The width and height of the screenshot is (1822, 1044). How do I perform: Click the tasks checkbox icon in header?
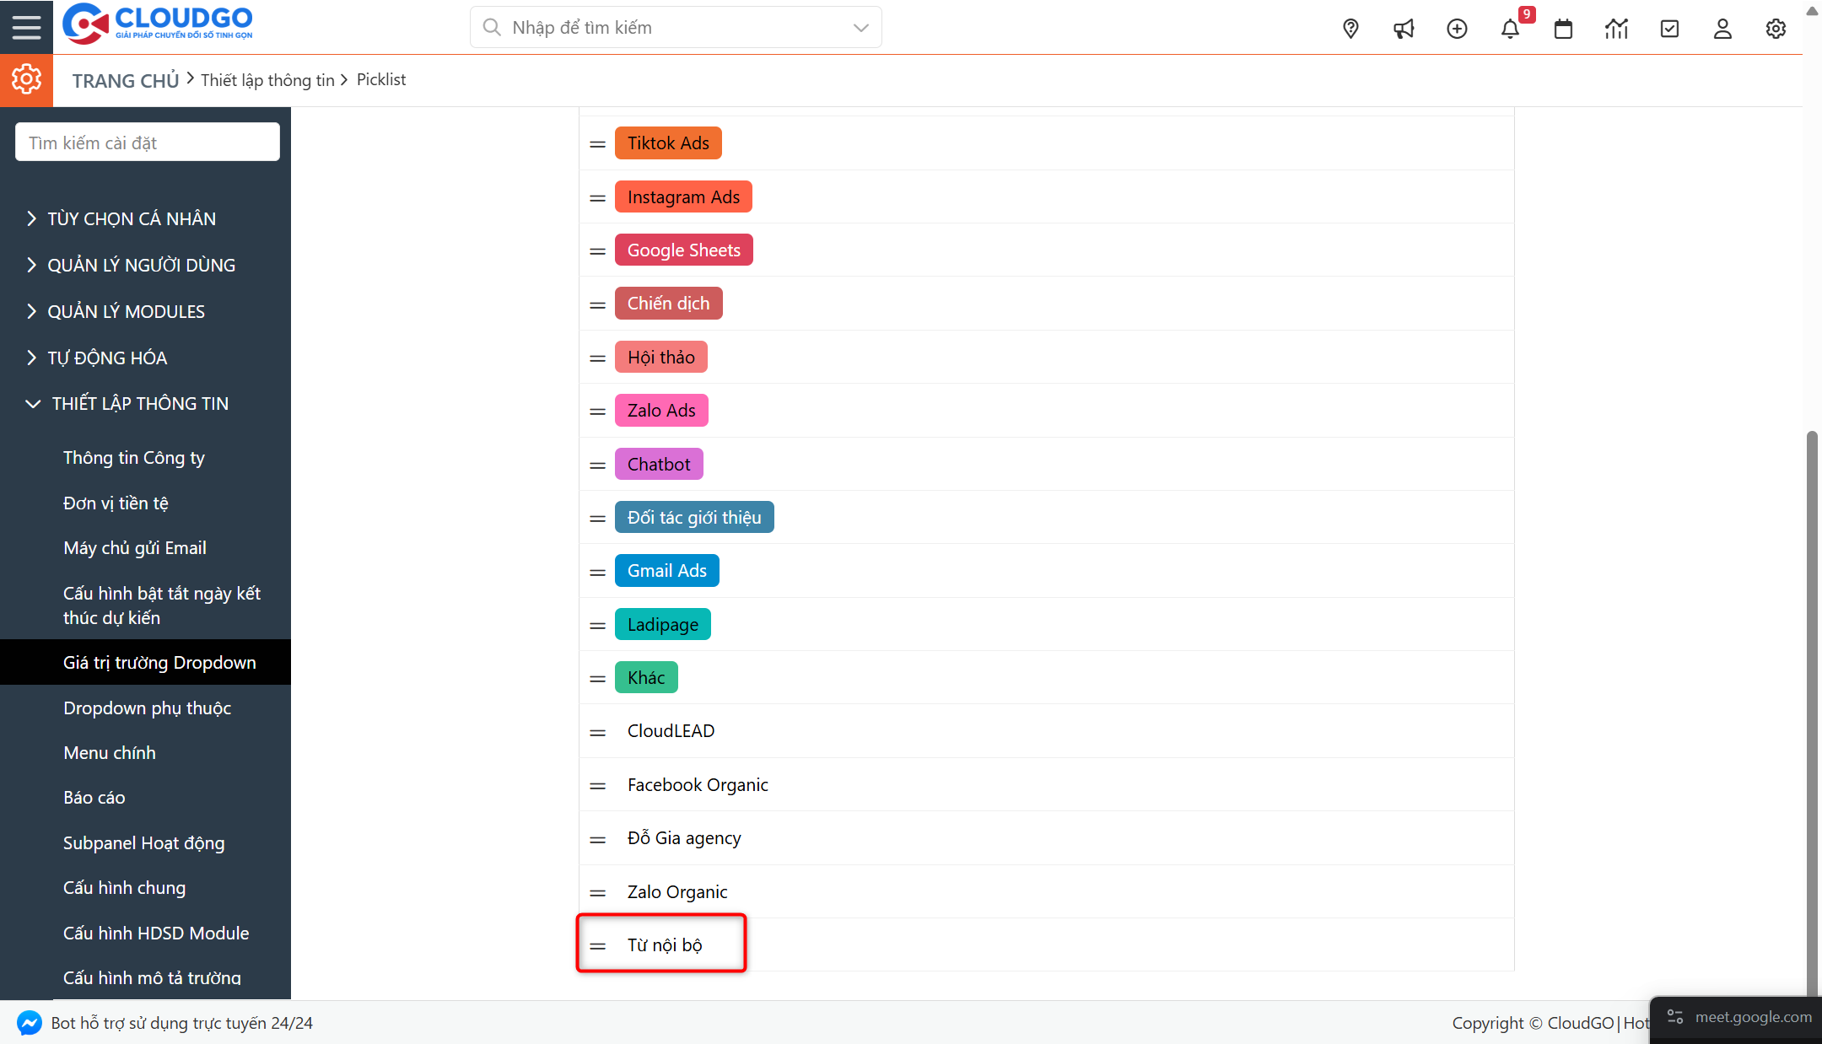tap(1669, 29)
